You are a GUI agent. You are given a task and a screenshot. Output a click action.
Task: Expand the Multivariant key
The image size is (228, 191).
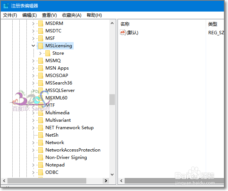(x=33, y=120)
